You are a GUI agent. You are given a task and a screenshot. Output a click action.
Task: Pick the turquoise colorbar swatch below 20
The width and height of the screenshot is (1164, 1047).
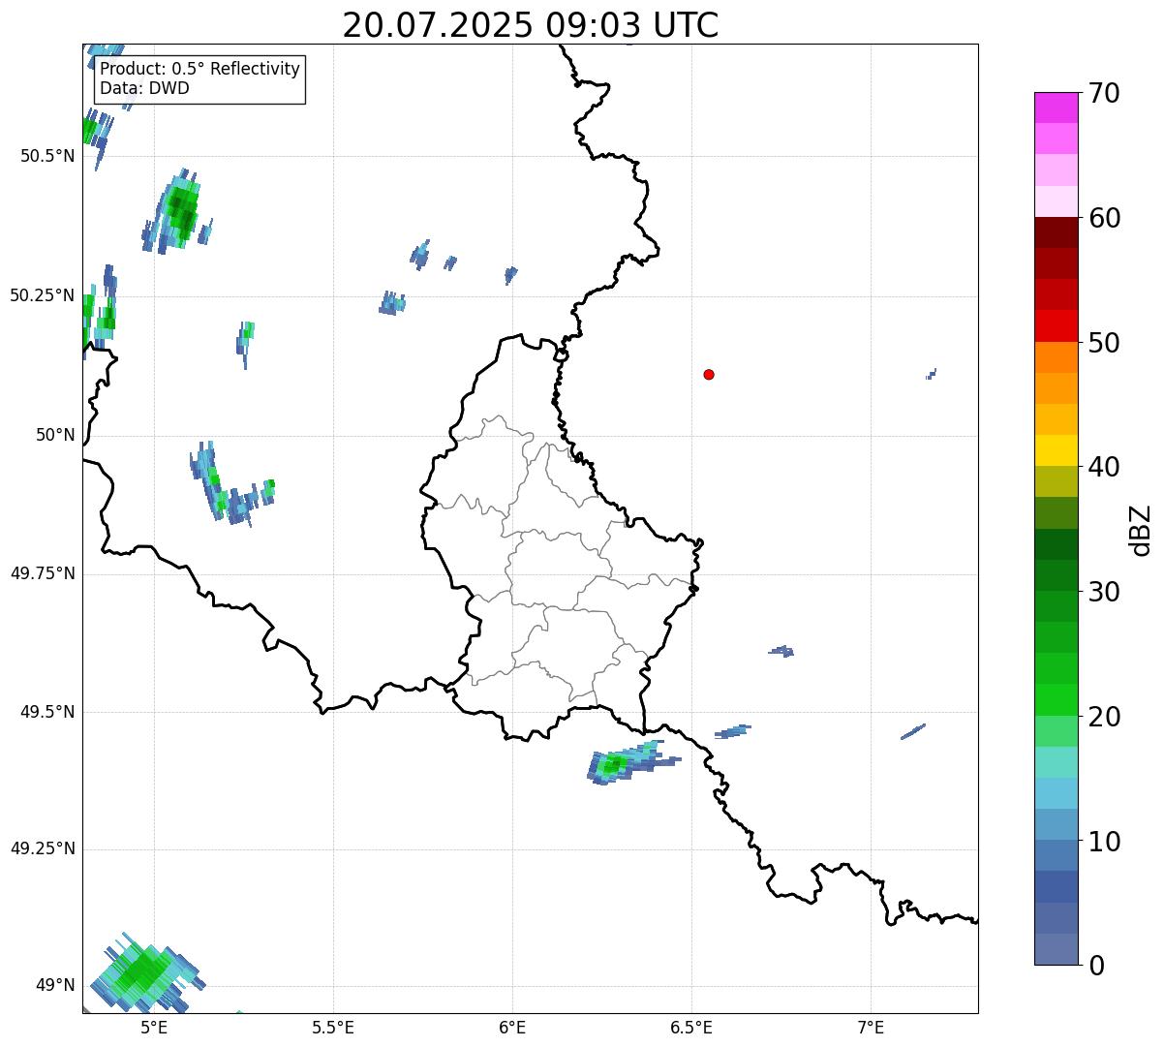(x=1057, y=761)
